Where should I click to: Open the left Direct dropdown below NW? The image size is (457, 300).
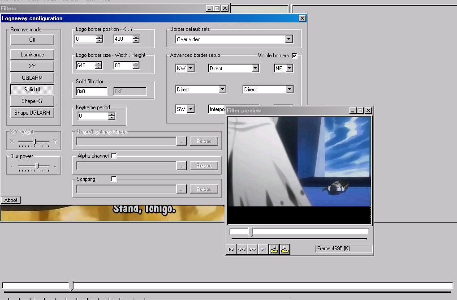(223, 89)
